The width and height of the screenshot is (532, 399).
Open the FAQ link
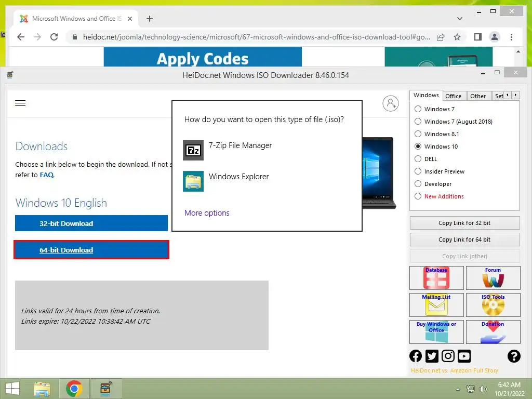(46, 175)
